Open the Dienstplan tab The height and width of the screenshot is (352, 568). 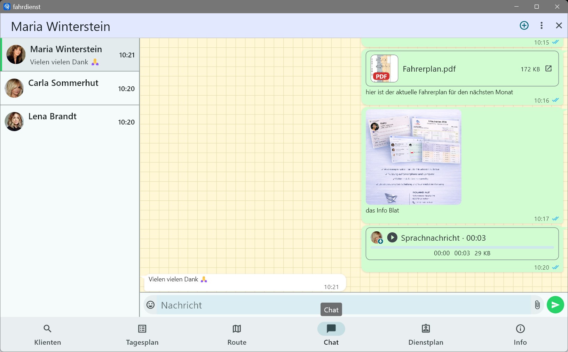425,334
